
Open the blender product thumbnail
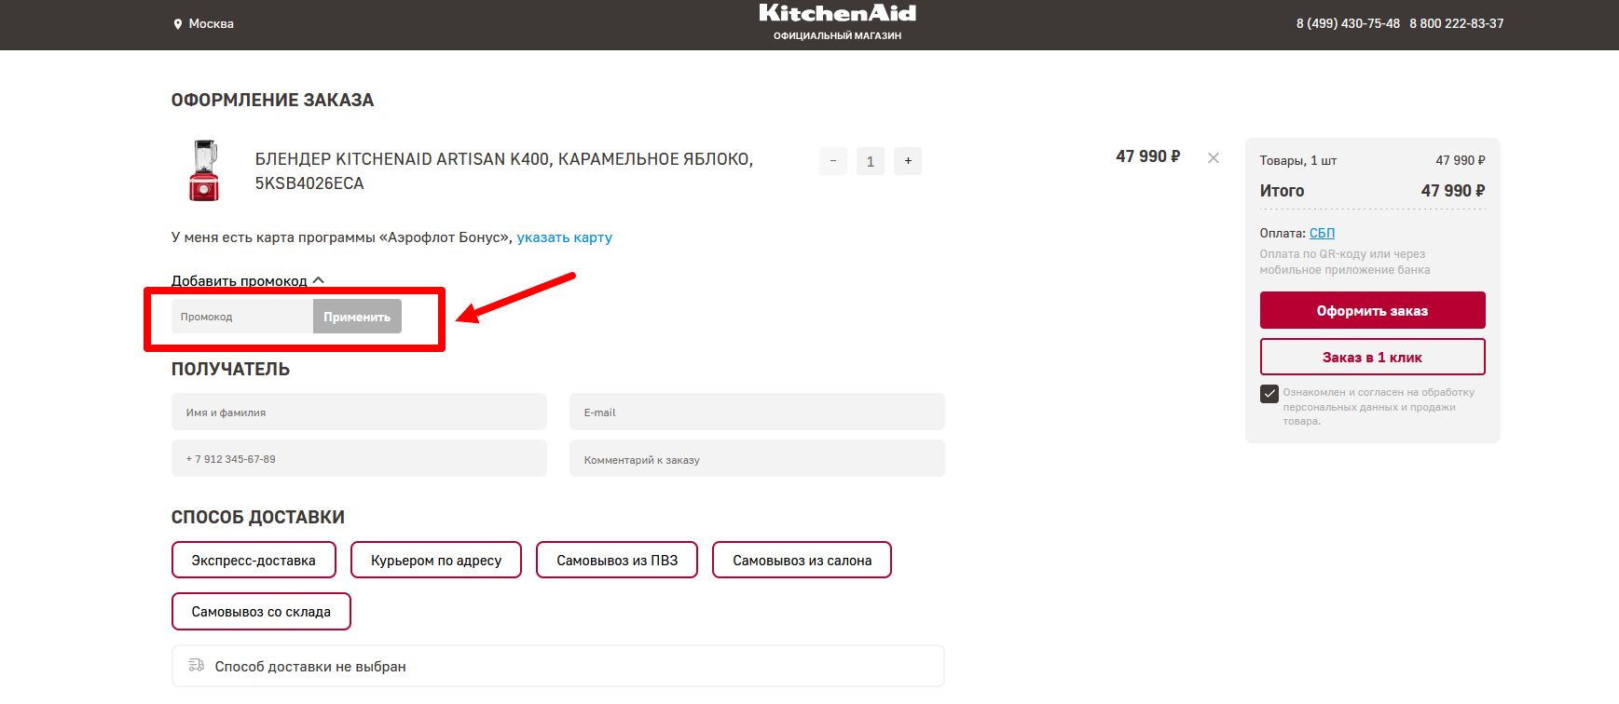(x=204, y=170)
